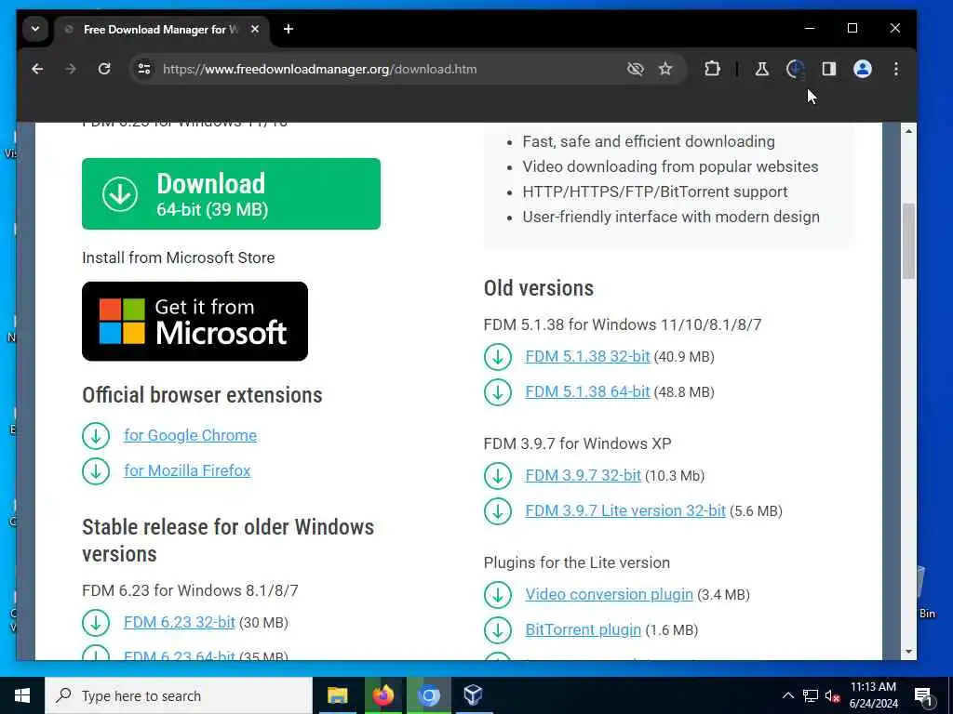Click the green Download 64-bit button
Viewport: 953px width, 714px height.
coord(231,193)
